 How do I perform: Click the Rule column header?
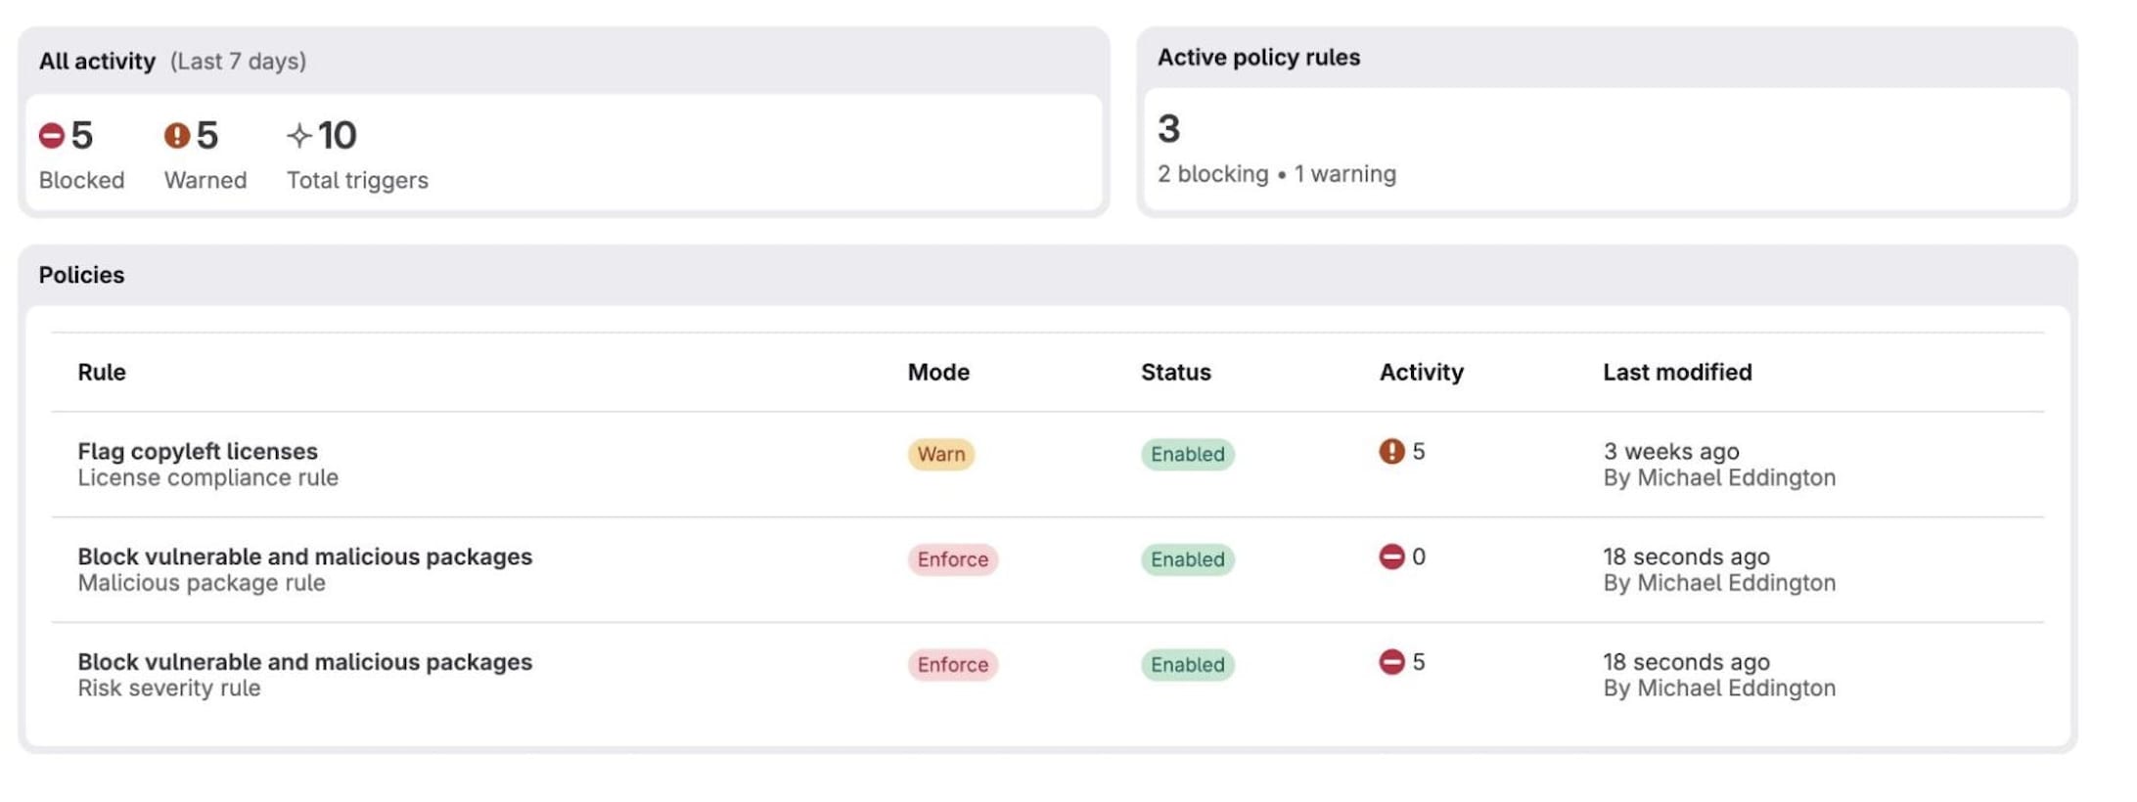coord(102,372)
